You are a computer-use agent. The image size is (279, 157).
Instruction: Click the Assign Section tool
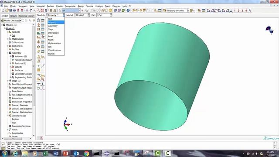[x=39, y=29]
